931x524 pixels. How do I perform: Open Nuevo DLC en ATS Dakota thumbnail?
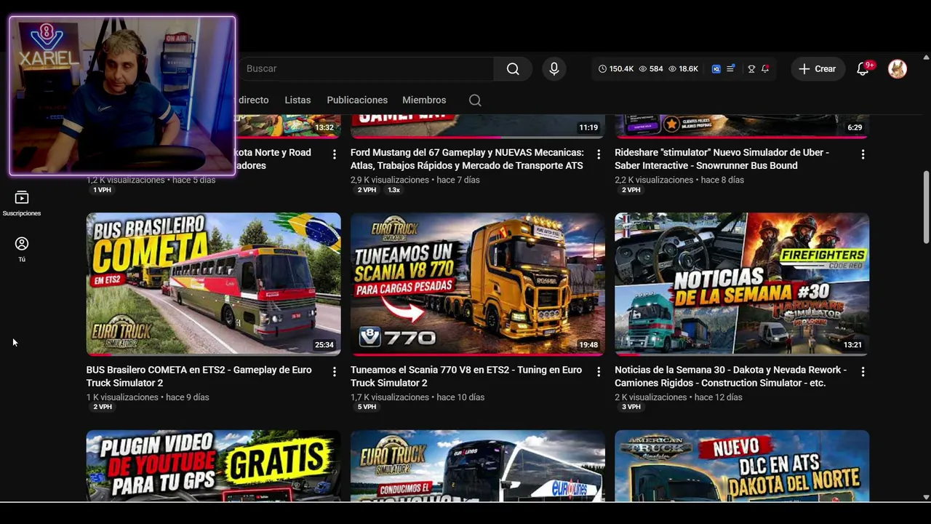click(x=742, y=466)
